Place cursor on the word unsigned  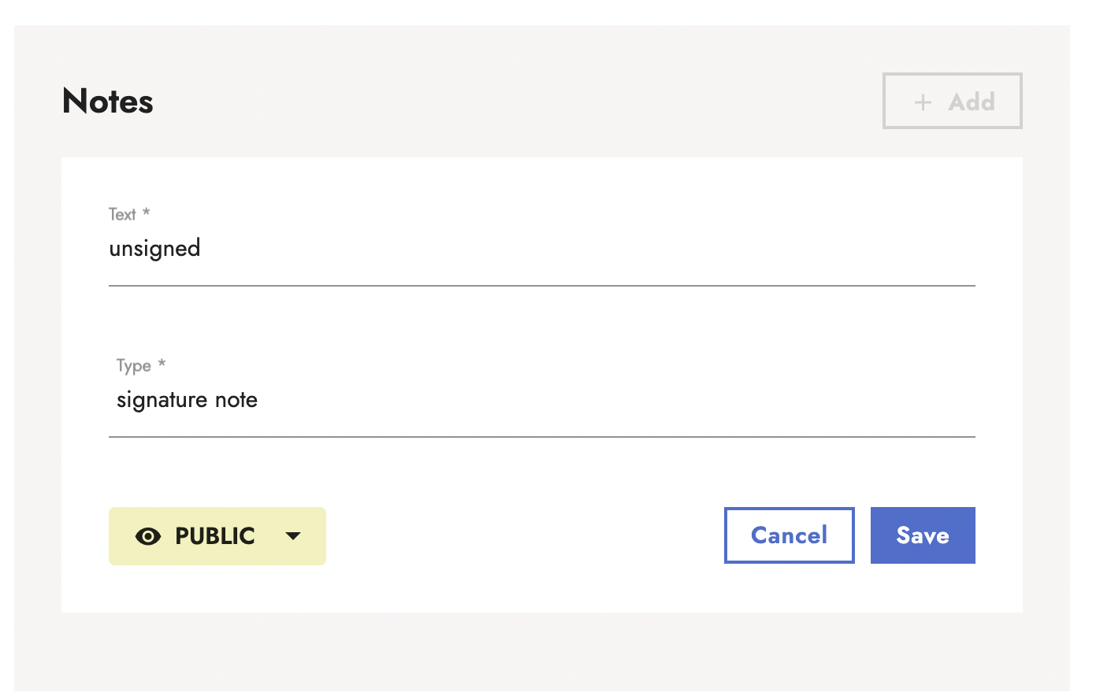154,249
